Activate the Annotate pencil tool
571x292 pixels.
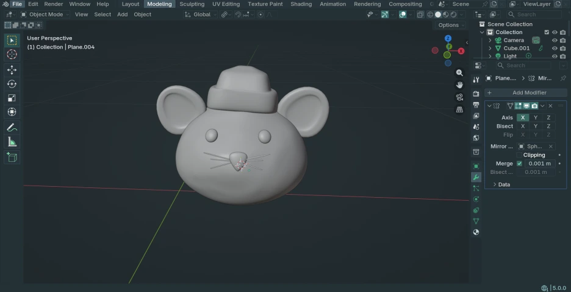(12, 127)
